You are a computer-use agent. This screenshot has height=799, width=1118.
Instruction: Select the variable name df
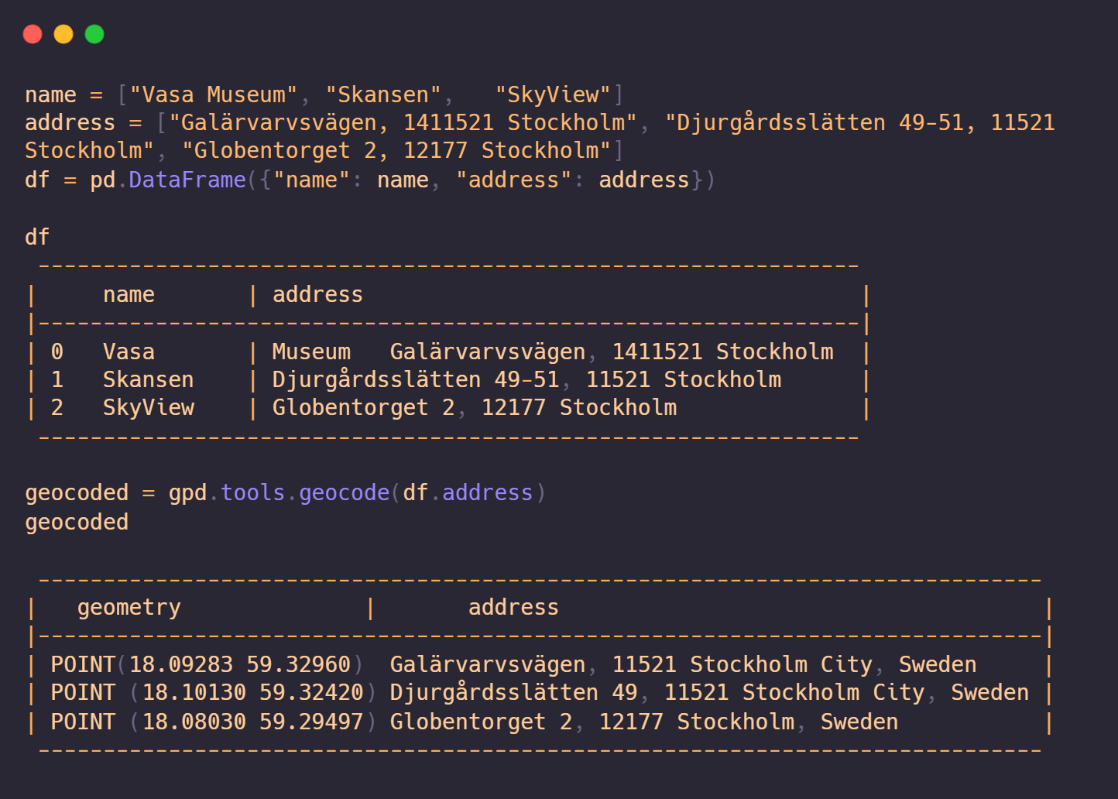(x=36, y=237)
